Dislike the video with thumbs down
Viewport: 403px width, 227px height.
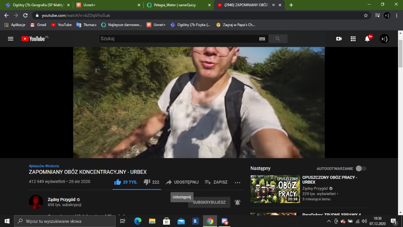(x=147, y=182)
